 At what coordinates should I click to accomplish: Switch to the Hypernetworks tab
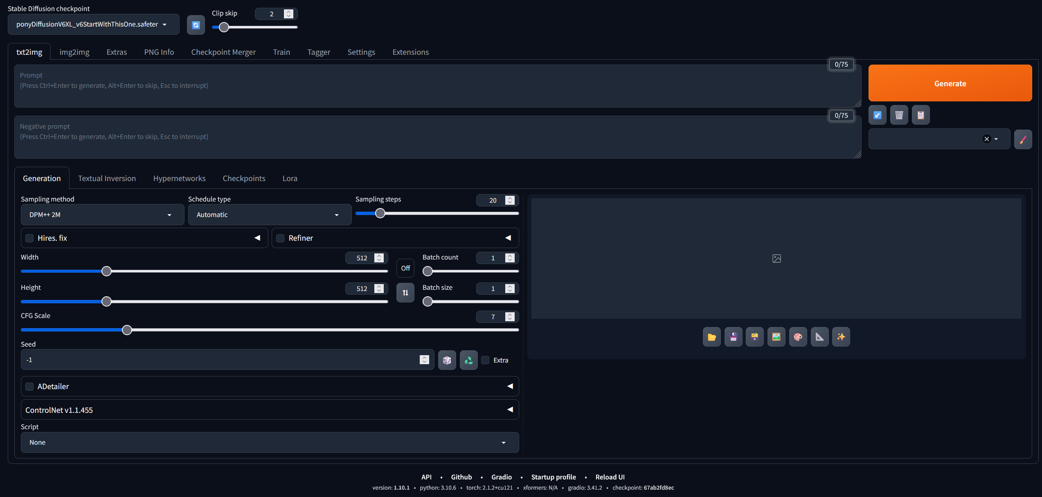(x=179, y=178)
